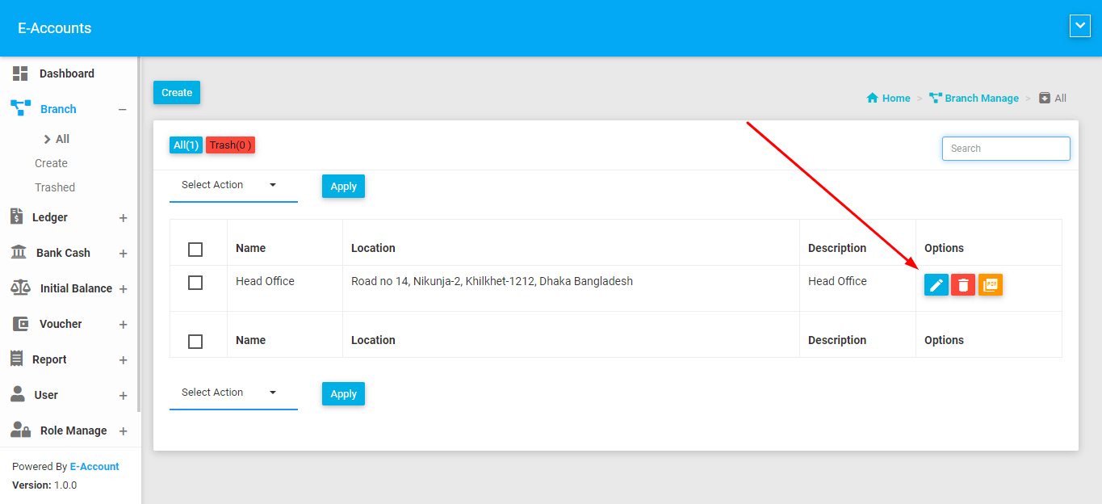Toggle the select-all checkbox in table header
The width and height of the screenshot is (1102, 504).
(x=195, y=249)
